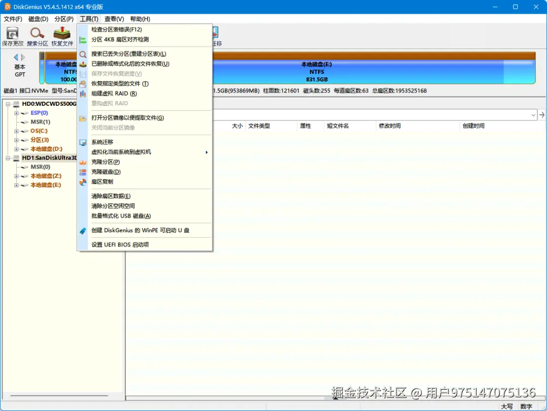Sort by 创建时间 column header
Image resolution: width=547 pixels, height=411 pixels.
pyautogui.click(x=474, y=126)
